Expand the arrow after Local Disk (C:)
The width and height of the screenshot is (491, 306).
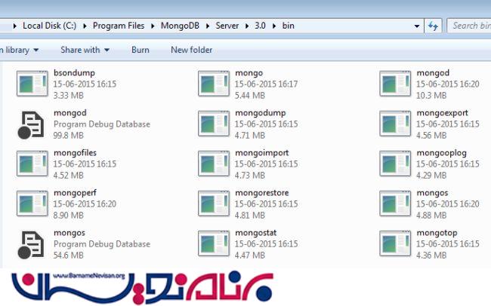point(85,26)
